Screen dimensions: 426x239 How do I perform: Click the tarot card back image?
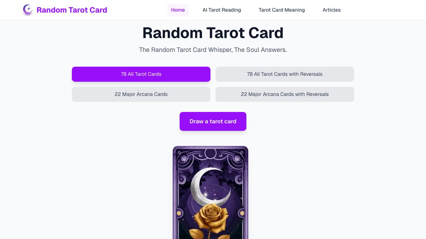[x=210, y=192]
